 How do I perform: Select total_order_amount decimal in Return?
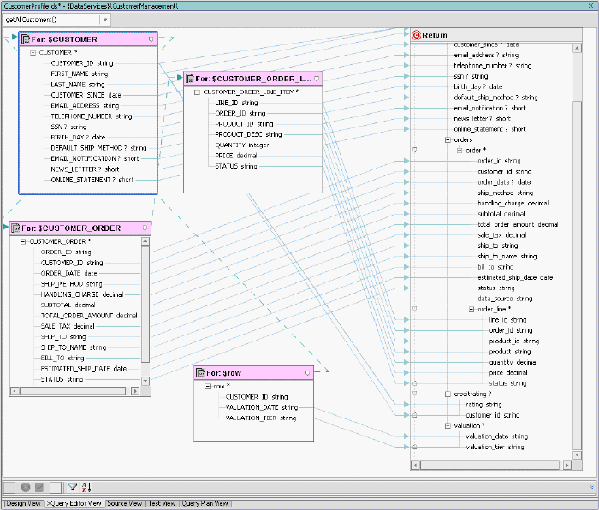pyautogui.click(x=518, y=225)
